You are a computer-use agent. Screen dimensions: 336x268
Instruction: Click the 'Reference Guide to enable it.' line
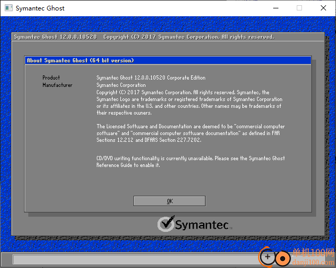click(x=128, y=165)
